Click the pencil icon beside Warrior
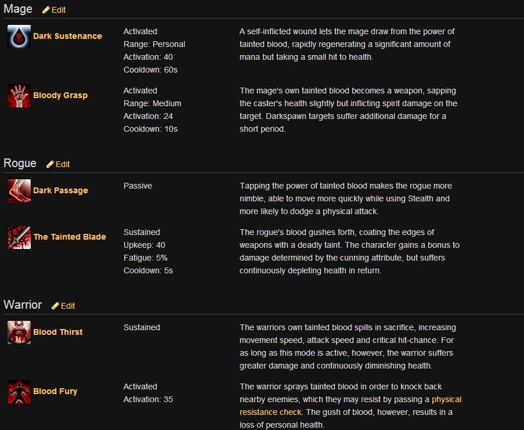 (x=56, y=306)
